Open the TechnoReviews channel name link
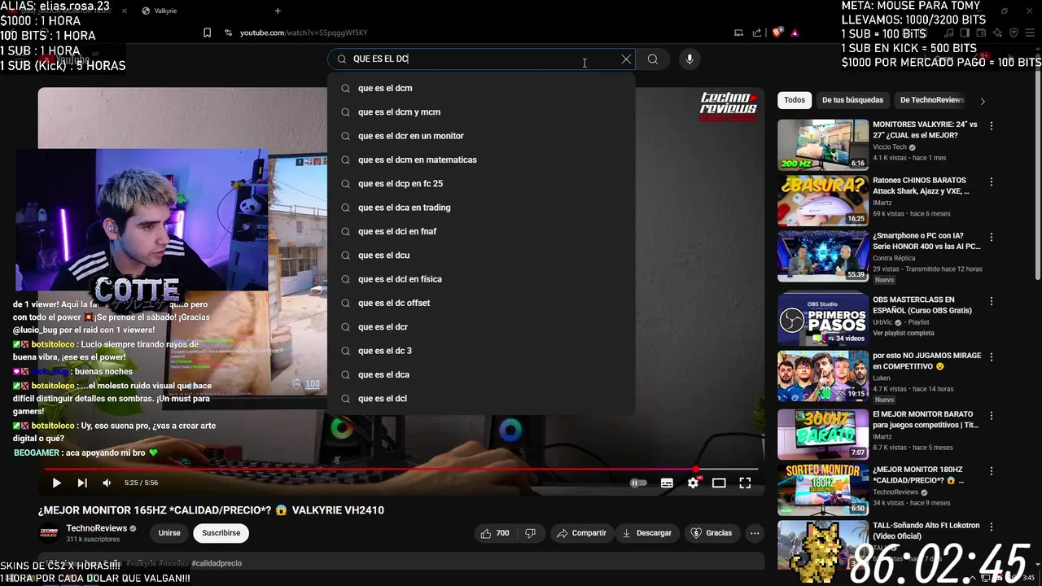This screenshot has width=1042, height=586. (x=96, y=528)
